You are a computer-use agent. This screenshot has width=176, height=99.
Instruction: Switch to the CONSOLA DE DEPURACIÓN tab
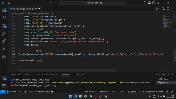pos(46,75)
